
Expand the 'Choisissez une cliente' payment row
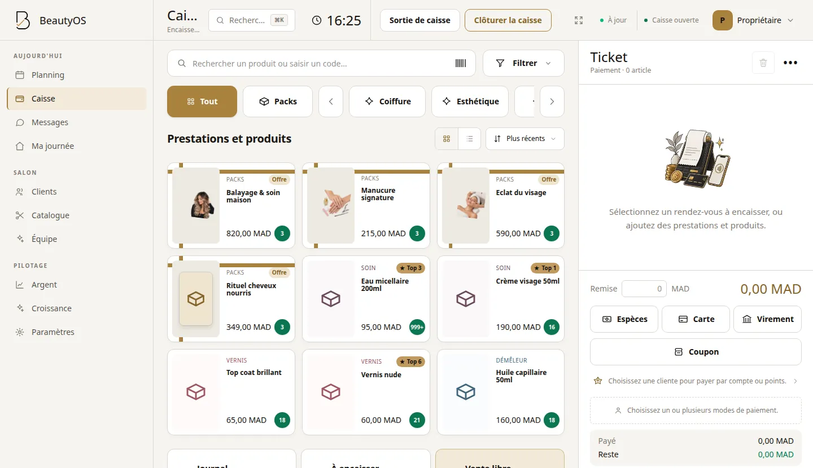coord(696,381)
